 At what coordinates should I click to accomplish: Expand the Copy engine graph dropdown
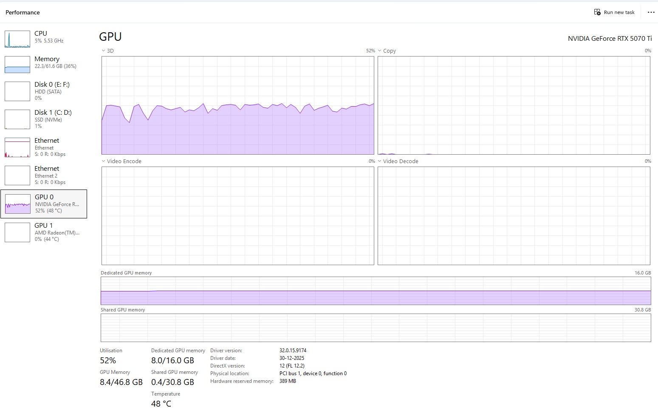(380, 51)
